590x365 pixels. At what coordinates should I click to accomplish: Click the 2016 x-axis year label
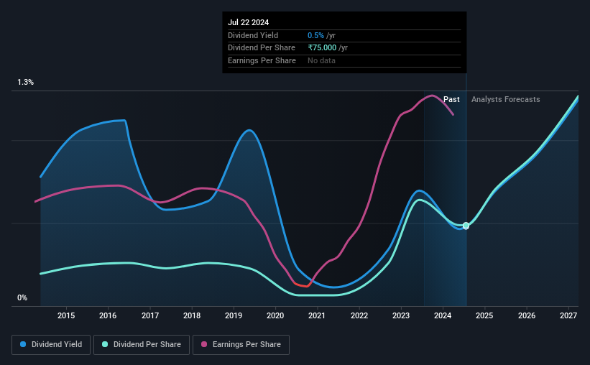[x=108, y=315]
